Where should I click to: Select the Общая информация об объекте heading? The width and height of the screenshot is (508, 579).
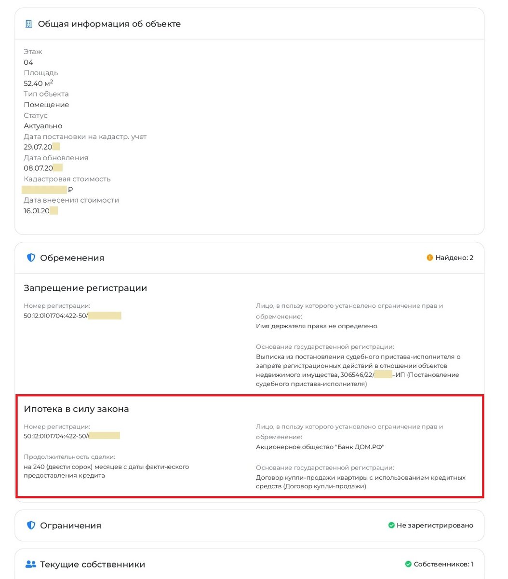coord(109,24)
